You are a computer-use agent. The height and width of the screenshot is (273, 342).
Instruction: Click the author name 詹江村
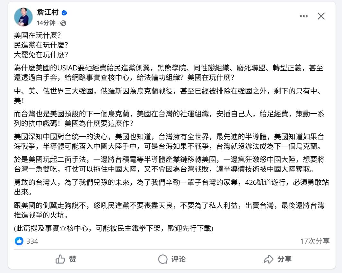[x=48, y=12]
